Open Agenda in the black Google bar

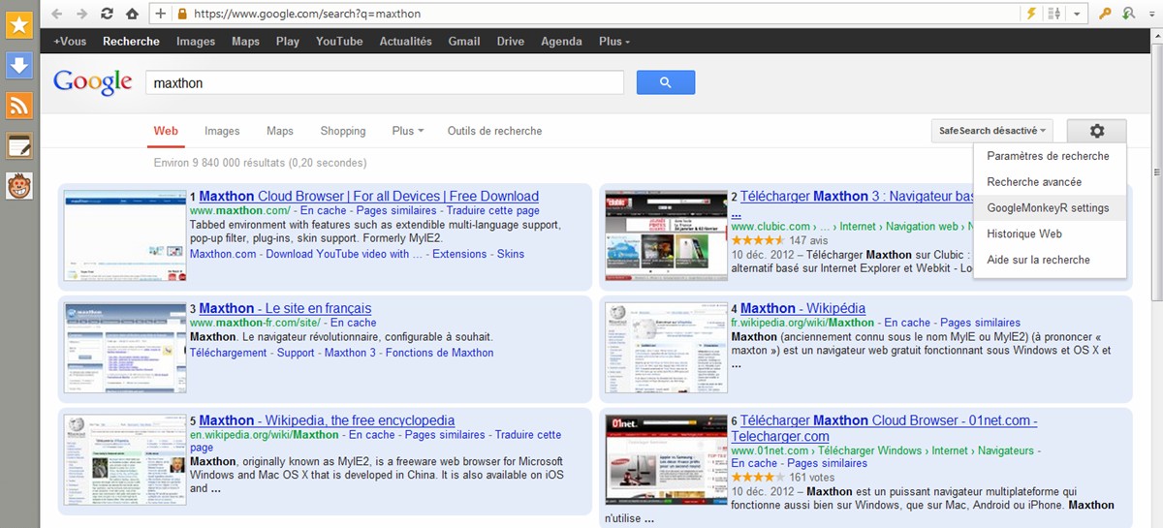pos(561,42)
